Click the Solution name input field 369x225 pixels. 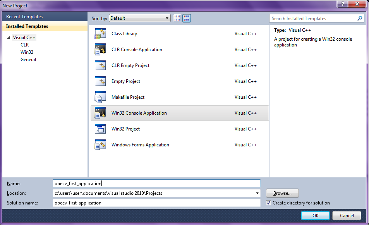pos(156,203)
